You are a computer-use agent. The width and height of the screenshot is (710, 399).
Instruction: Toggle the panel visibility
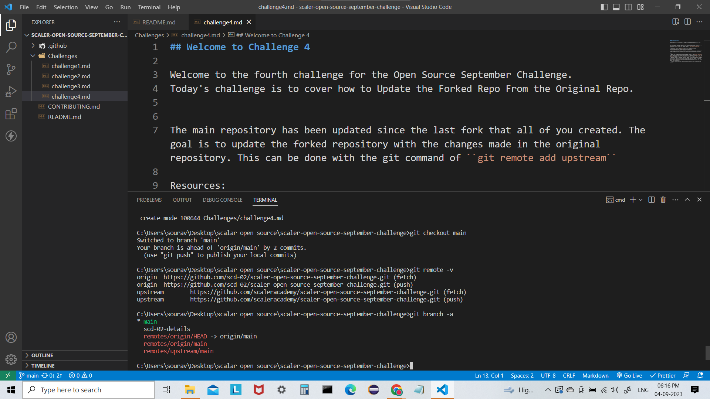[x=616, y=7]
